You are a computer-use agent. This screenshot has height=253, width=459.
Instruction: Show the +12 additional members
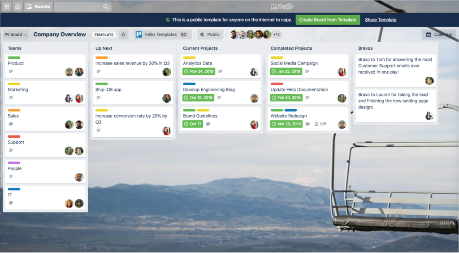click(x=276, y=34)
